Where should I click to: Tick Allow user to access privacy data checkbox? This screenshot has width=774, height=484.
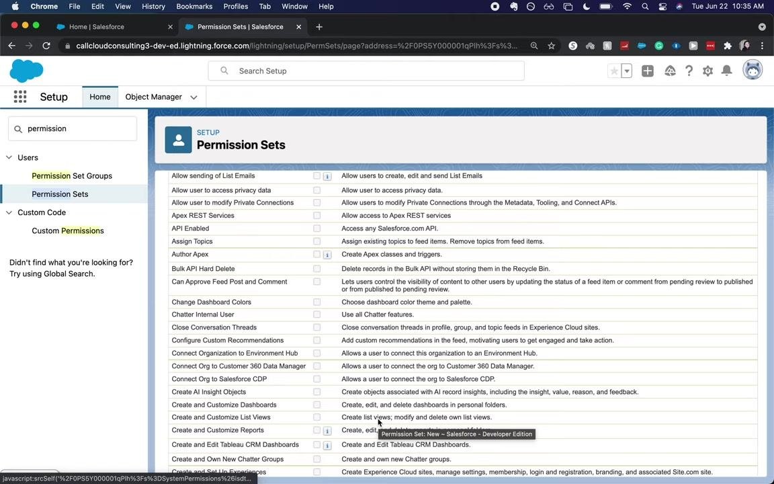(x=317, y=190)
